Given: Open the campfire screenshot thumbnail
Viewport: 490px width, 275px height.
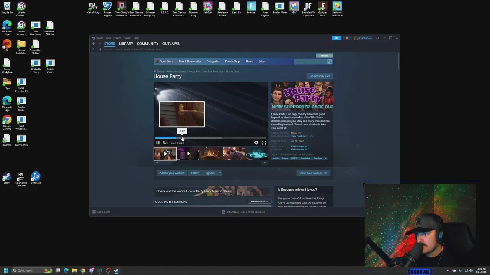Looking at the screenshot, I should pos(211,154).
